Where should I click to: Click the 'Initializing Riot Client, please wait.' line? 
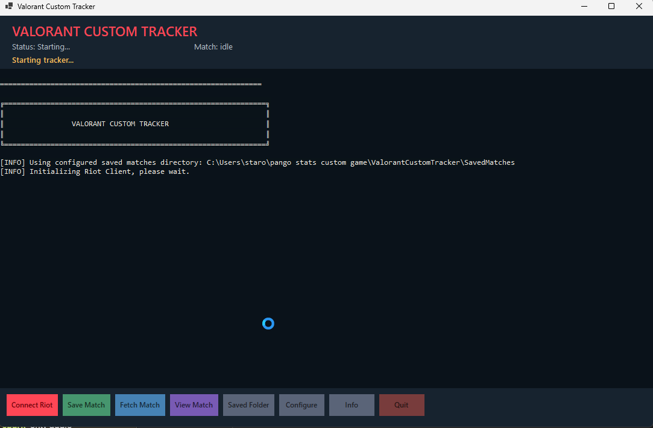pos(95,171)
